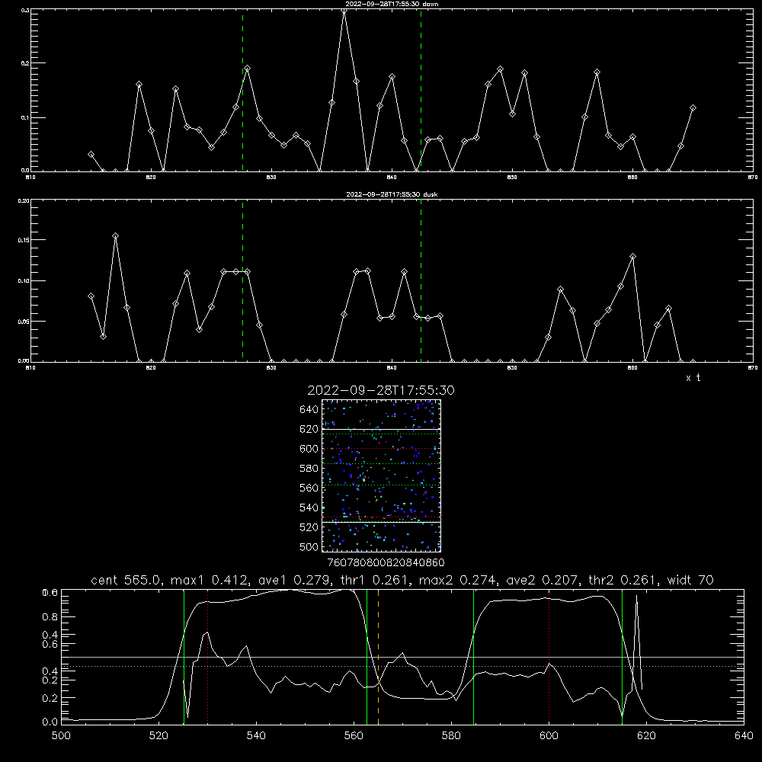The width and height of the screenshot is (762, 762).
Task: Click the green dashed line near 828 in dawn plot
Action: [x=242, y=90]
